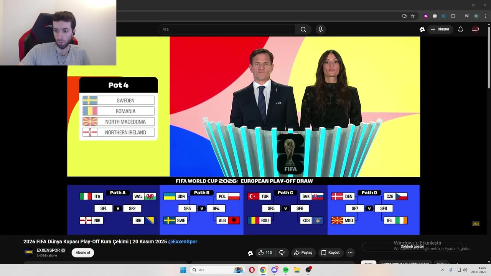Open the volume control in system tray
491x276 pixels.
[x=465, y=270]
